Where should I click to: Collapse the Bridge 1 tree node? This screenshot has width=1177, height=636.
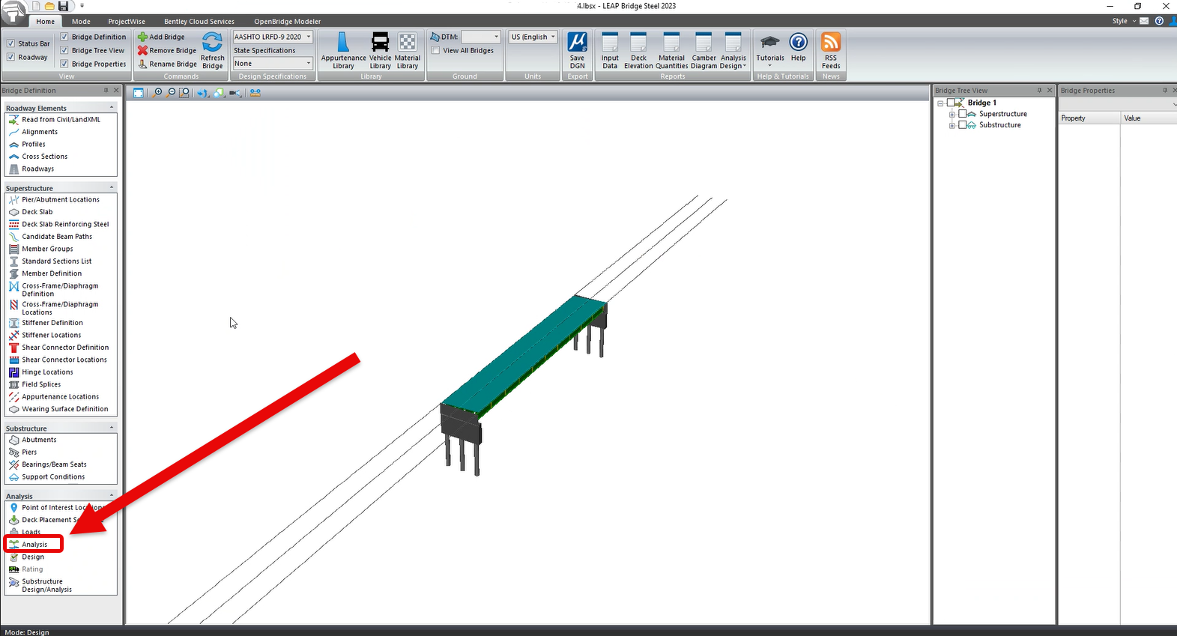pos(941,103)
